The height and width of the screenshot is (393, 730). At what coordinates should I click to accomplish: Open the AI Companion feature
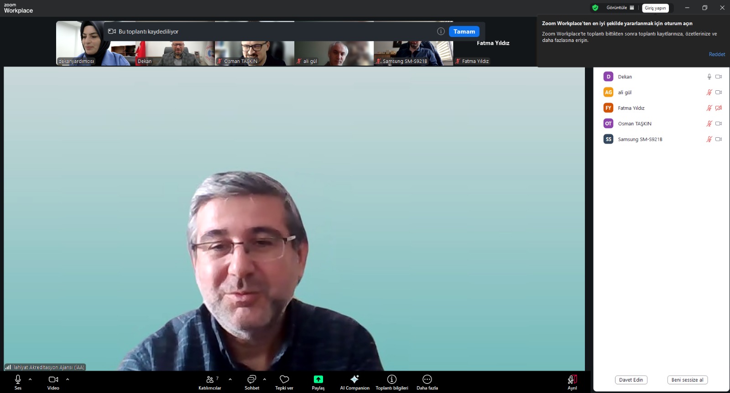[x=355, y=382]
